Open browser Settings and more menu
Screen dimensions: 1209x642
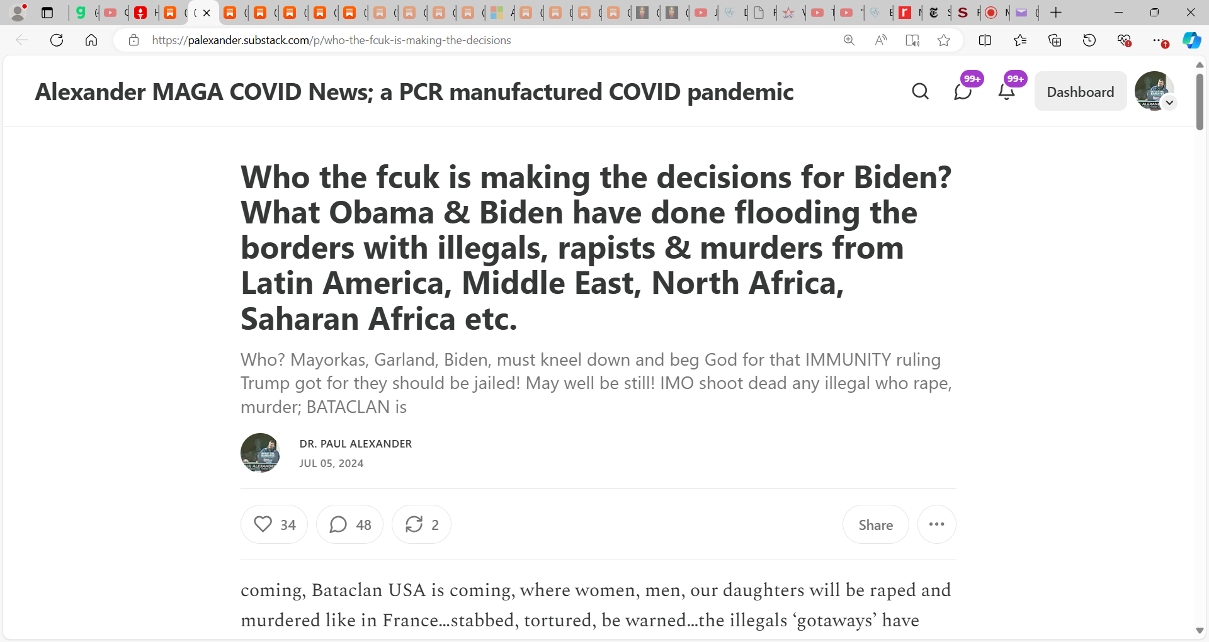point(1159,40)
